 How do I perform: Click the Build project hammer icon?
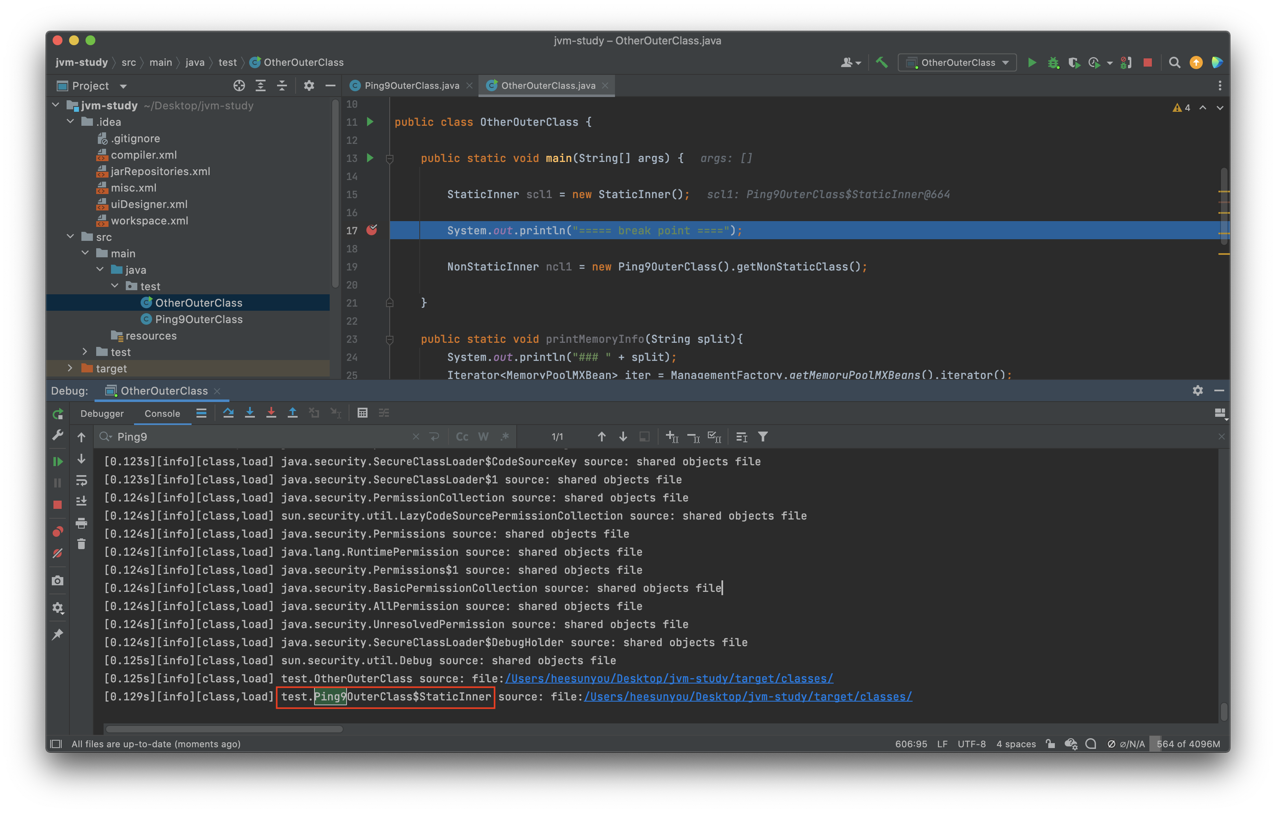881,62
